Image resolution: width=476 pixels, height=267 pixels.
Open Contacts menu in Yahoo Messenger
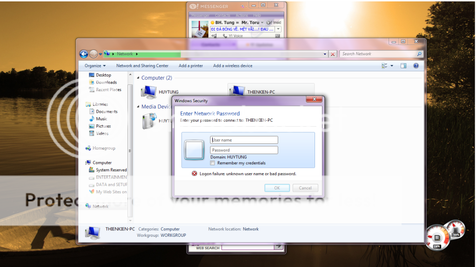222,15
